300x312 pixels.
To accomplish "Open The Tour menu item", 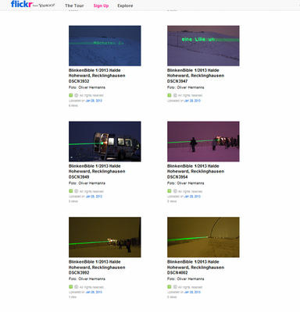I will point(74,5).
